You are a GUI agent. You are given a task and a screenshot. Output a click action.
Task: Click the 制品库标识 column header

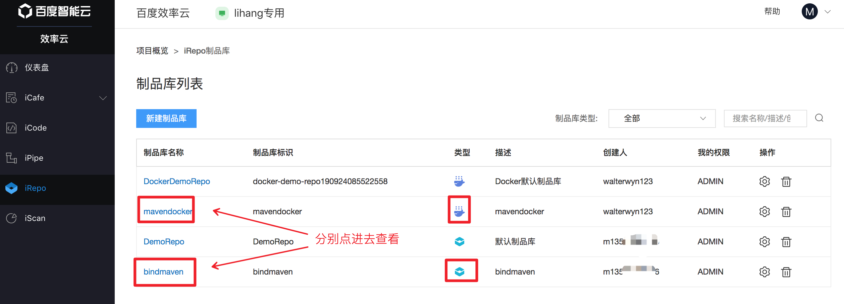coord(273,153)
